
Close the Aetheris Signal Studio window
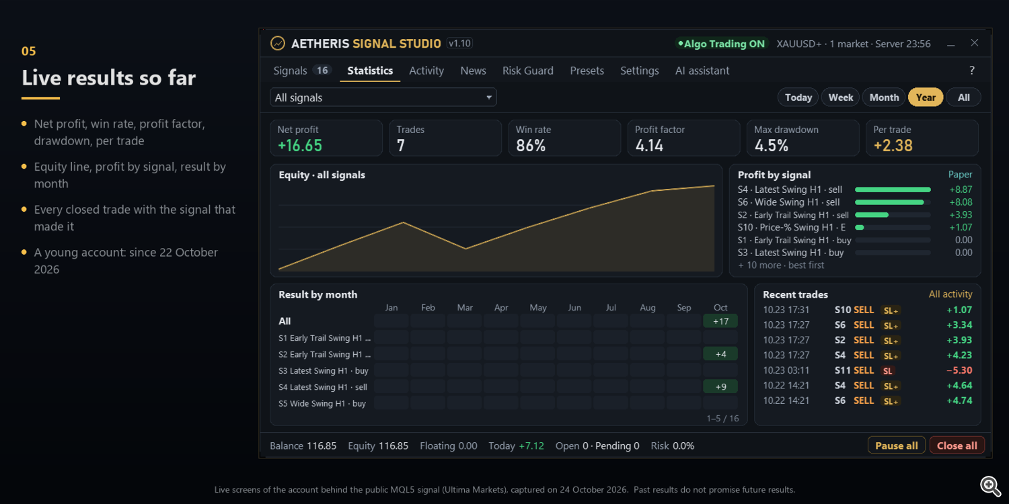click(x=974, y=43)
